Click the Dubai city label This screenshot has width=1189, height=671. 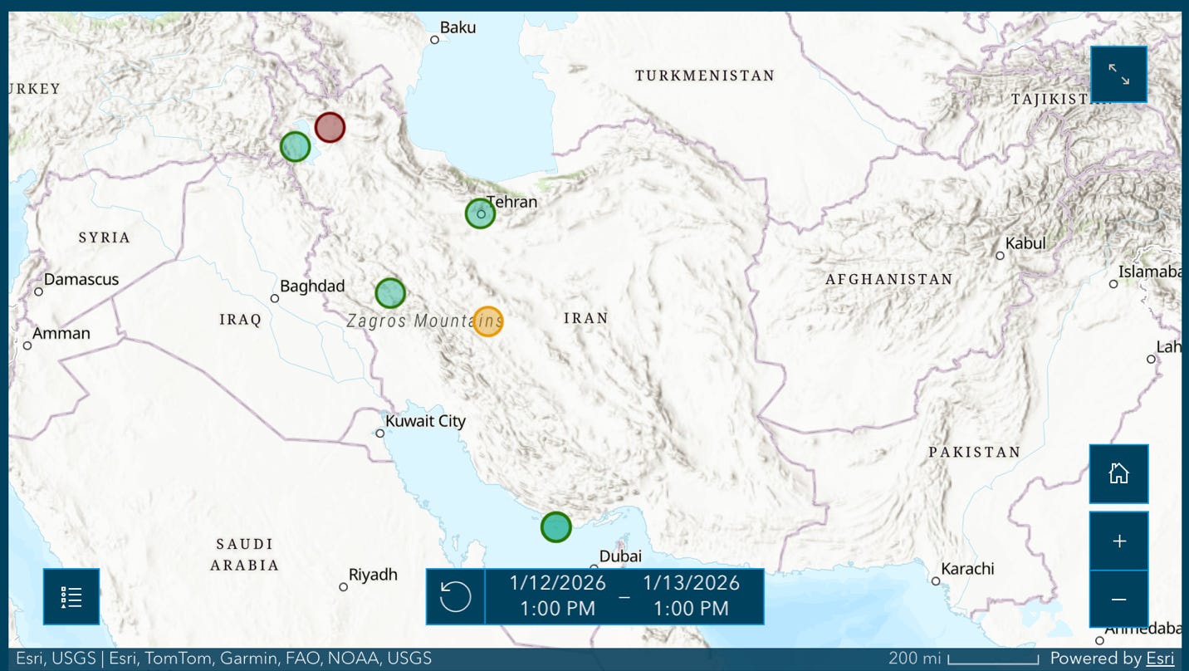(x=620, y=557)
